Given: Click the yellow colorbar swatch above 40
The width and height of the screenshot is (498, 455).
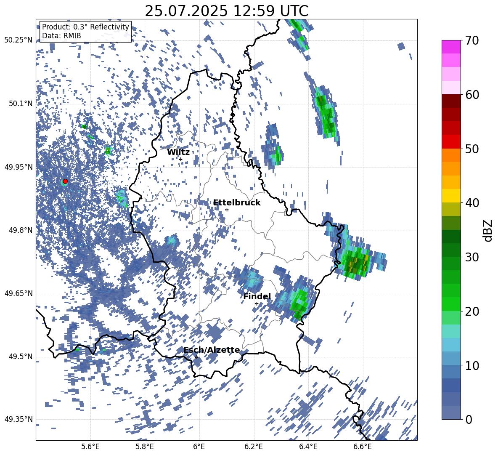Looking at the screenshot, I should coord(451,196).
